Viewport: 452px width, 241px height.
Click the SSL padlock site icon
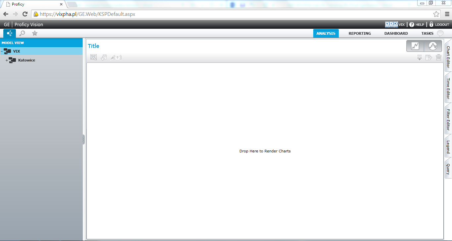click(36, 14)
